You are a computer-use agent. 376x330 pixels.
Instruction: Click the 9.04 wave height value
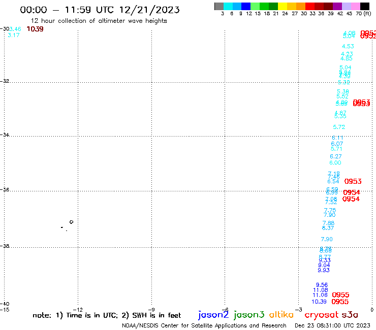click(324, 266)
